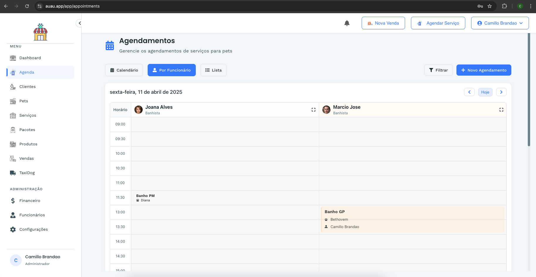Viewport: 536px width, 277px height.
Task: Click the site info icon in address bar
Action: point(40,6)
